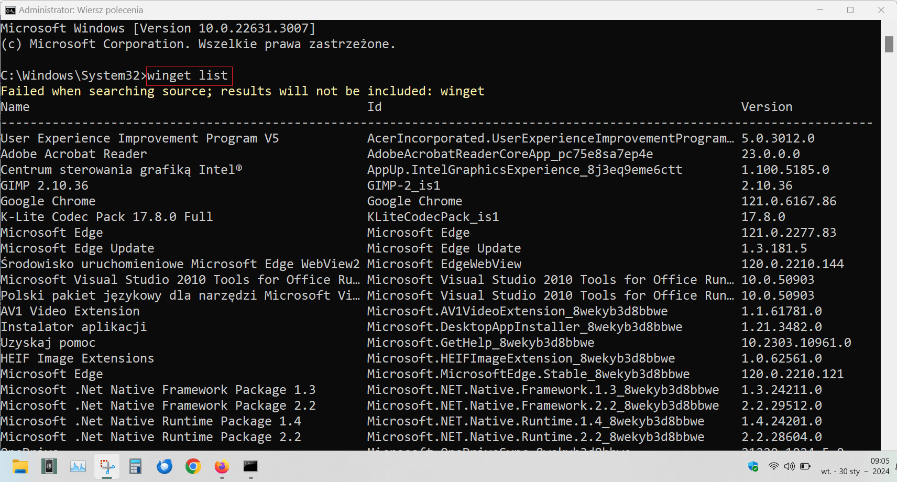Screen dimensions: 897x482
Task: Click 'Microsoft Windows [Version 10.0.22631.3007]' banner line
Action: 158,28
